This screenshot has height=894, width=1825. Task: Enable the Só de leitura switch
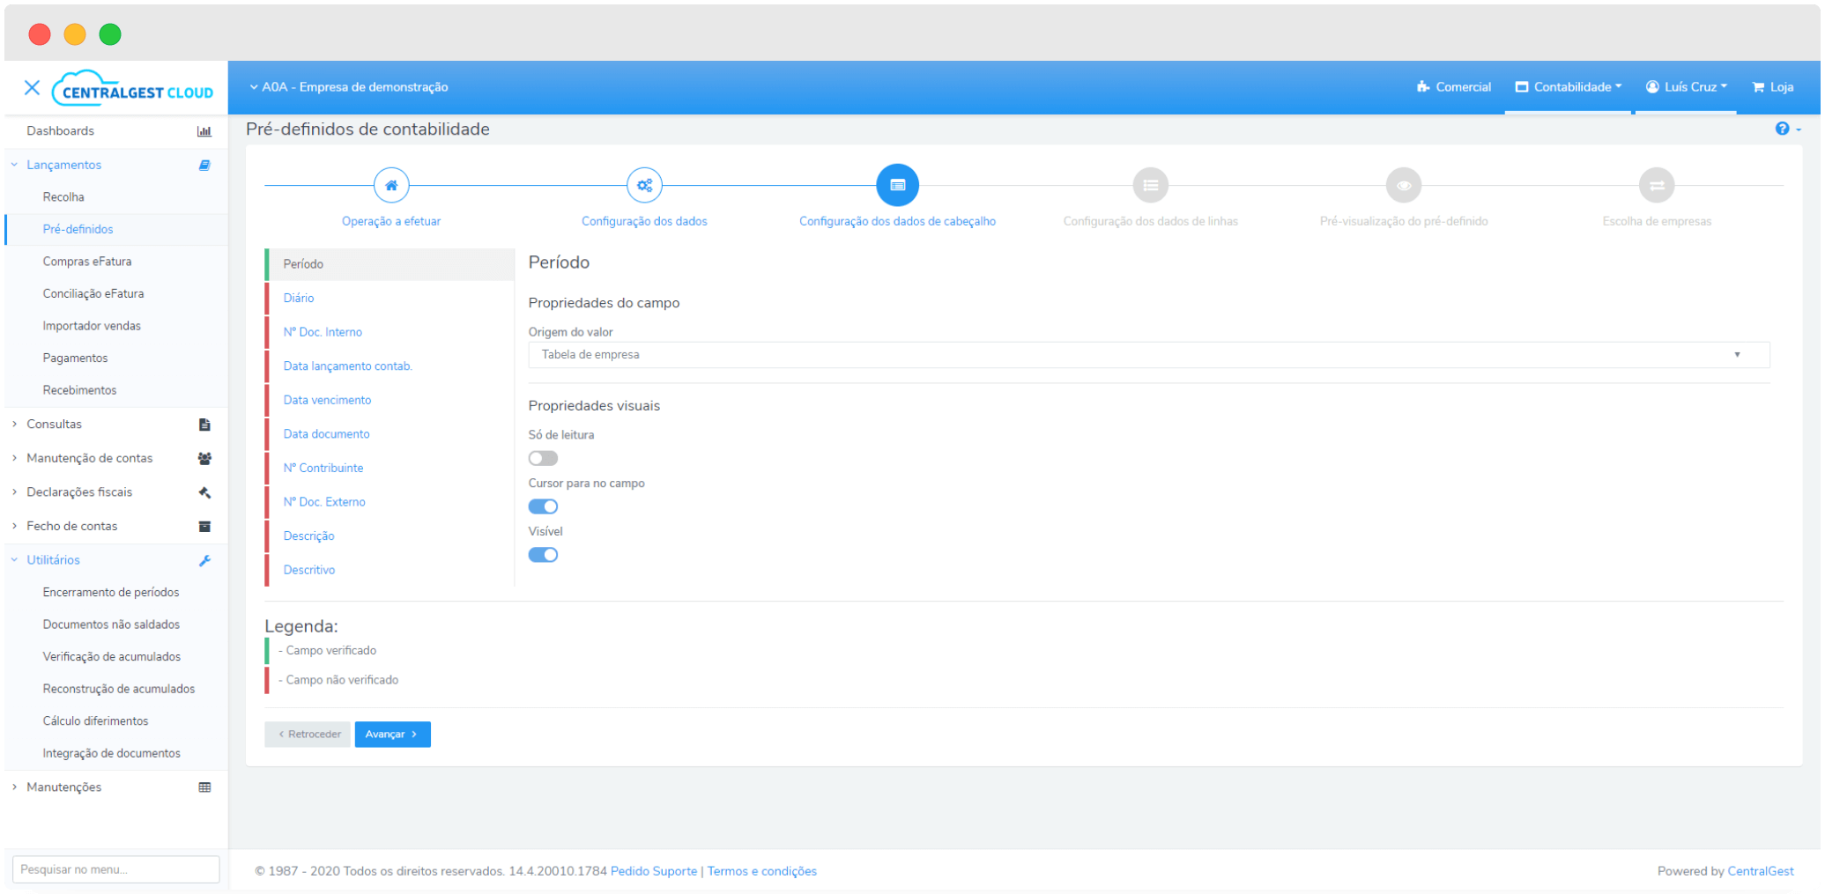543,458
